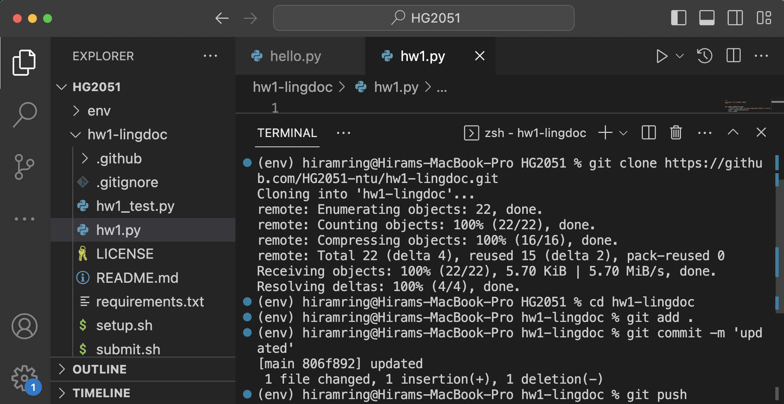The height and width of the screenshot is (404, 784).
Task: Toggle the secondary sidebar layout control
Action: coord(735,18)
